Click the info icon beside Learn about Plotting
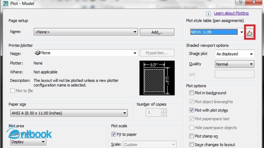This screenshot has width=264, height=148. pyautogui.click(x=208, y=13)
